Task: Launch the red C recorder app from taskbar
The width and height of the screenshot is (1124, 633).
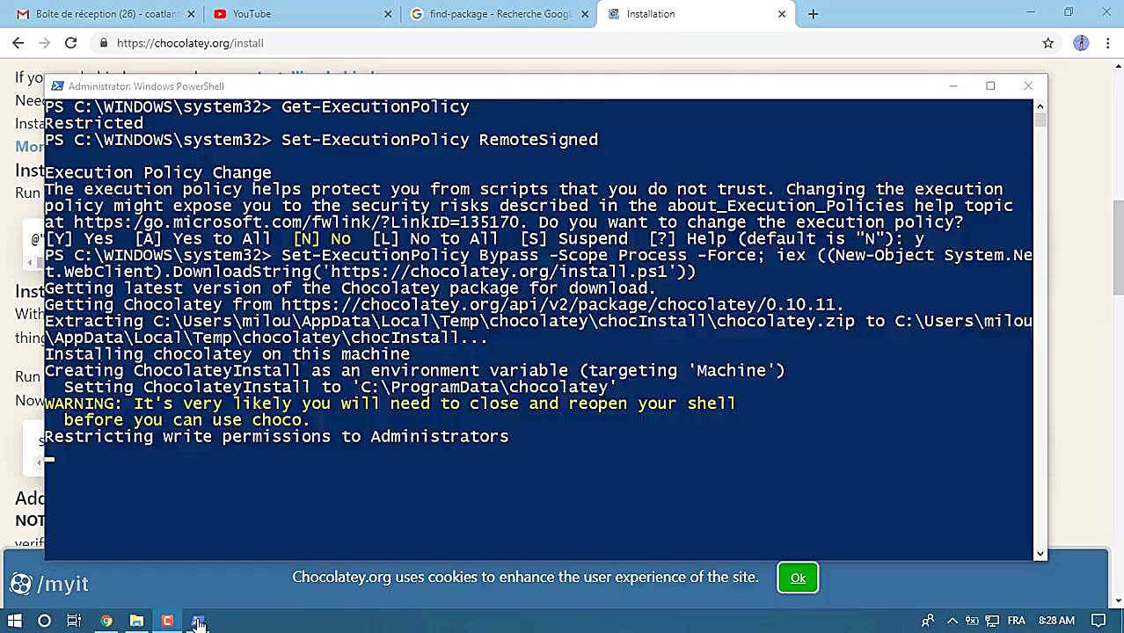Action: click(167, 622)
